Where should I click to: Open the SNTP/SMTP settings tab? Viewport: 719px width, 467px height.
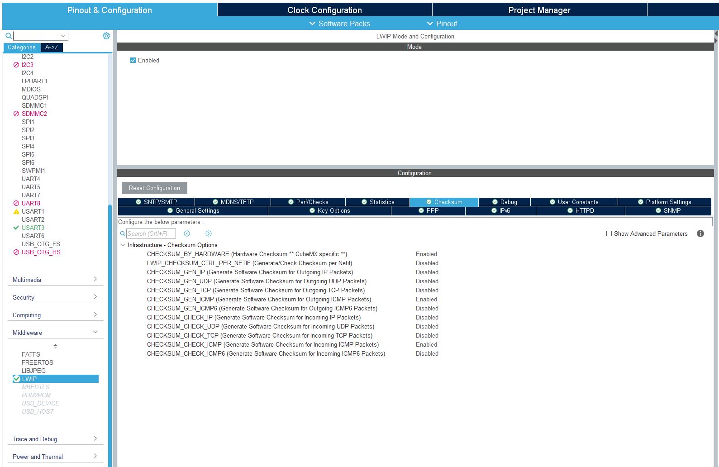point(156,202)
